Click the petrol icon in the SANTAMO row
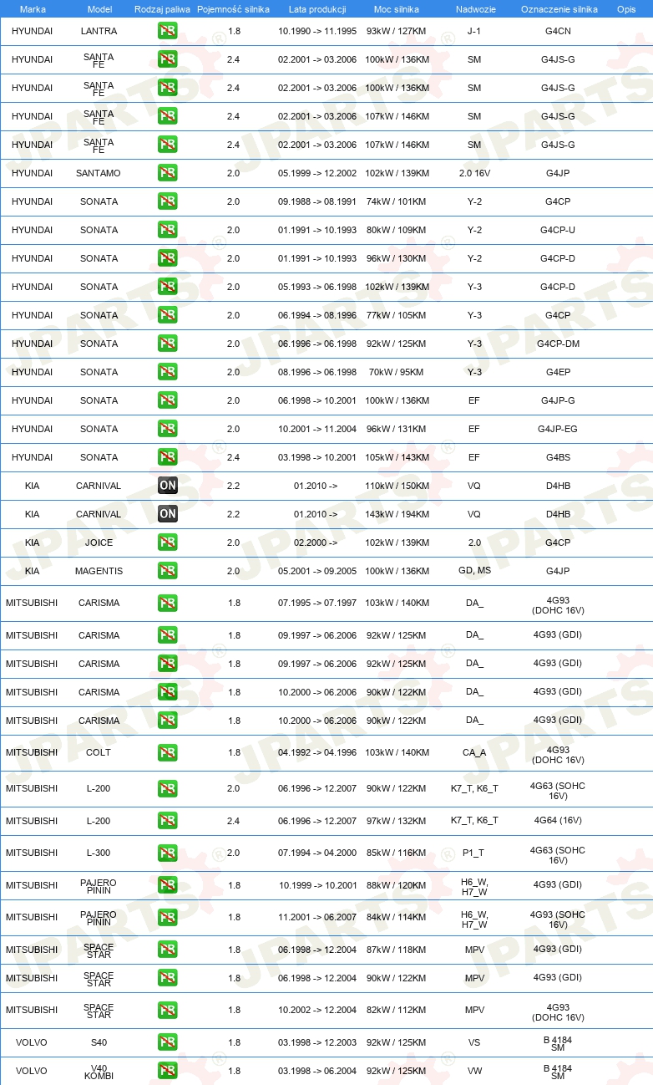This screenshot has height=1085, width=653. coord(167,173)
